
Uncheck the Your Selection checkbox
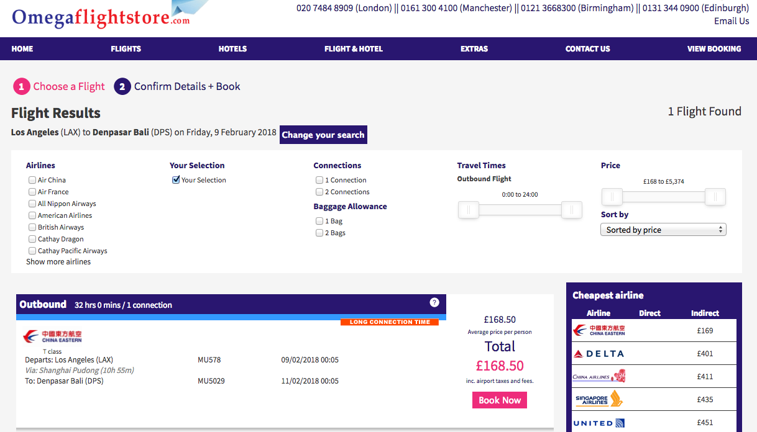tap(176, 180)
